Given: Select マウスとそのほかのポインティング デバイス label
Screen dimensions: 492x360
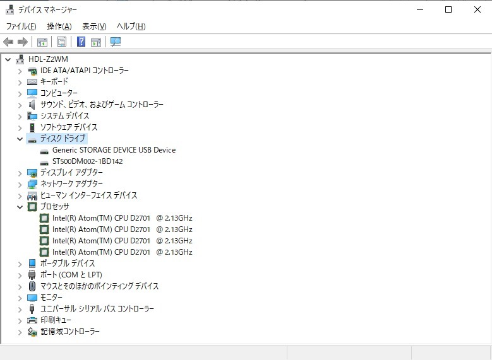Looking at the screenshot, I should pyautogui.click(x=99, y=286).
